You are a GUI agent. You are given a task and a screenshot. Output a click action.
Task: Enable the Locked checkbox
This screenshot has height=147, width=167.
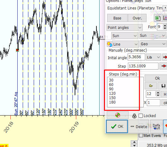pos(141,116)
